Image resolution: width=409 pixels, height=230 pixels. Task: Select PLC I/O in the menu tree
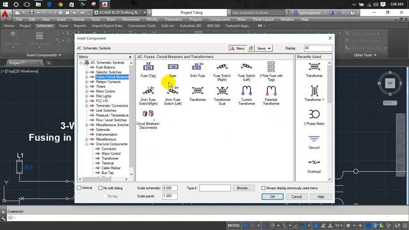(x=102, y=101)
